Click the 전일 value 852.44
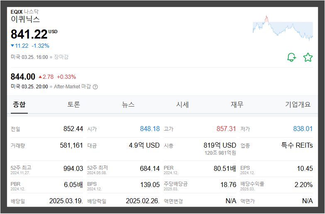 click(73, 129)
